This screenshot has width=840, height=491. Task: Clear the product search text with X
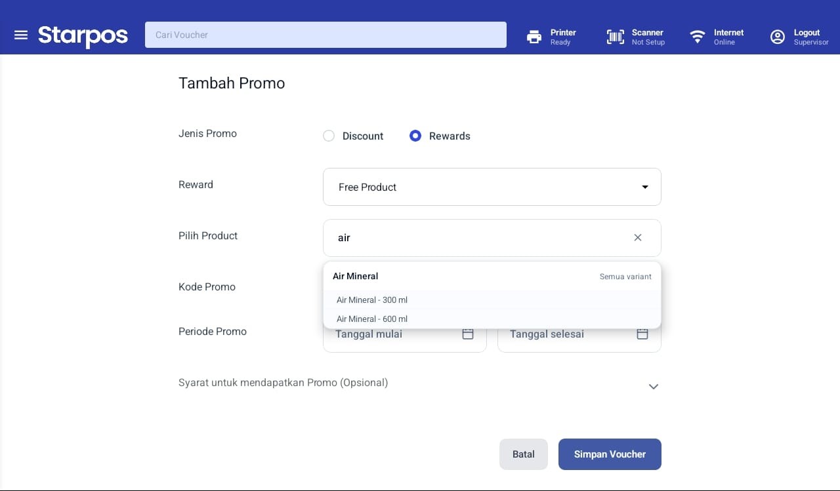638,237
